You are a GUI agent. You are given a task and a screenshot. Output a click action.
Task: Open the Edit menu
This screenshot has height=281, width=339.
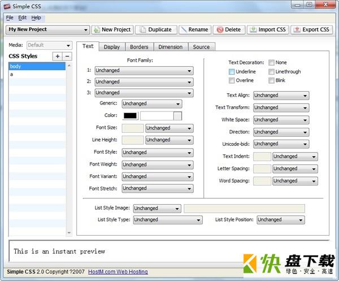click(x=22, y=18)
